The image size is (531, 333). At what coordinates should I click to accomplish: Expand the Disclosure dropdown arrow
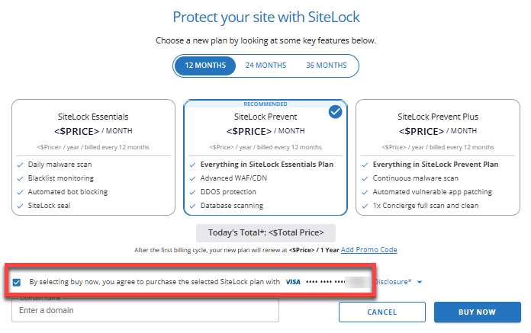pos(420,283)
